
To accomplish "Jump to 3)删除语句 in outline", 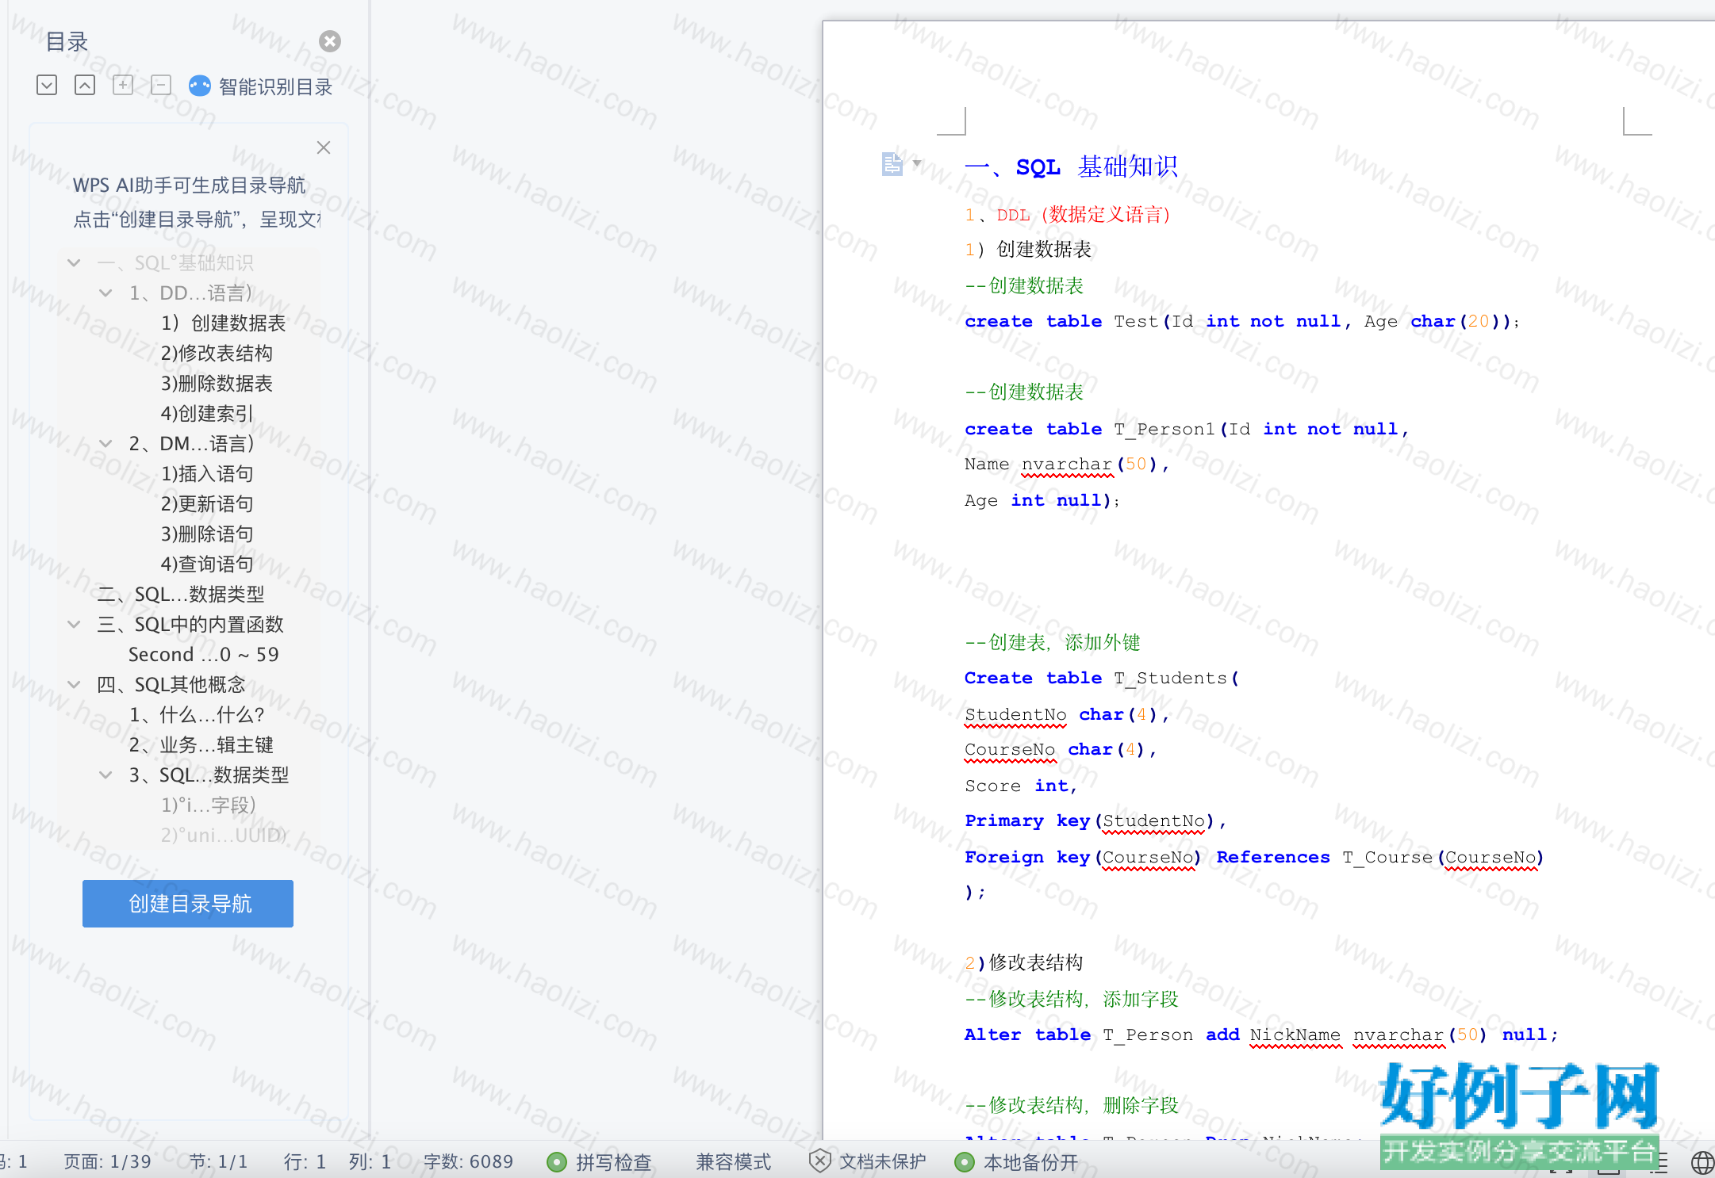I will tap(207, 534).
